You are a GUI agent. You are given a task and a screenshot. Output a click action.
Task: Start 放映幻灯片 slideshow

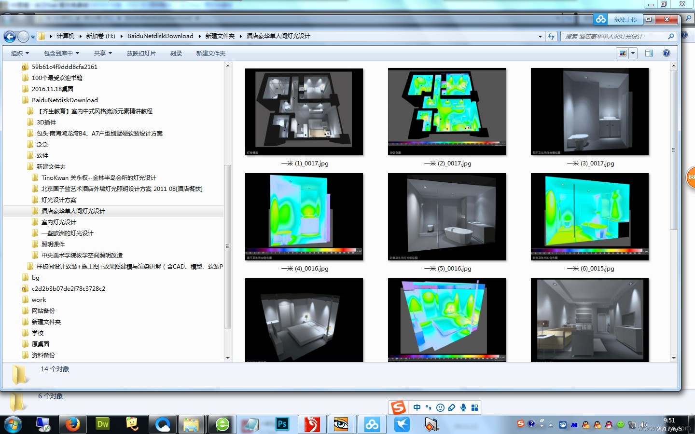point(141,54)
